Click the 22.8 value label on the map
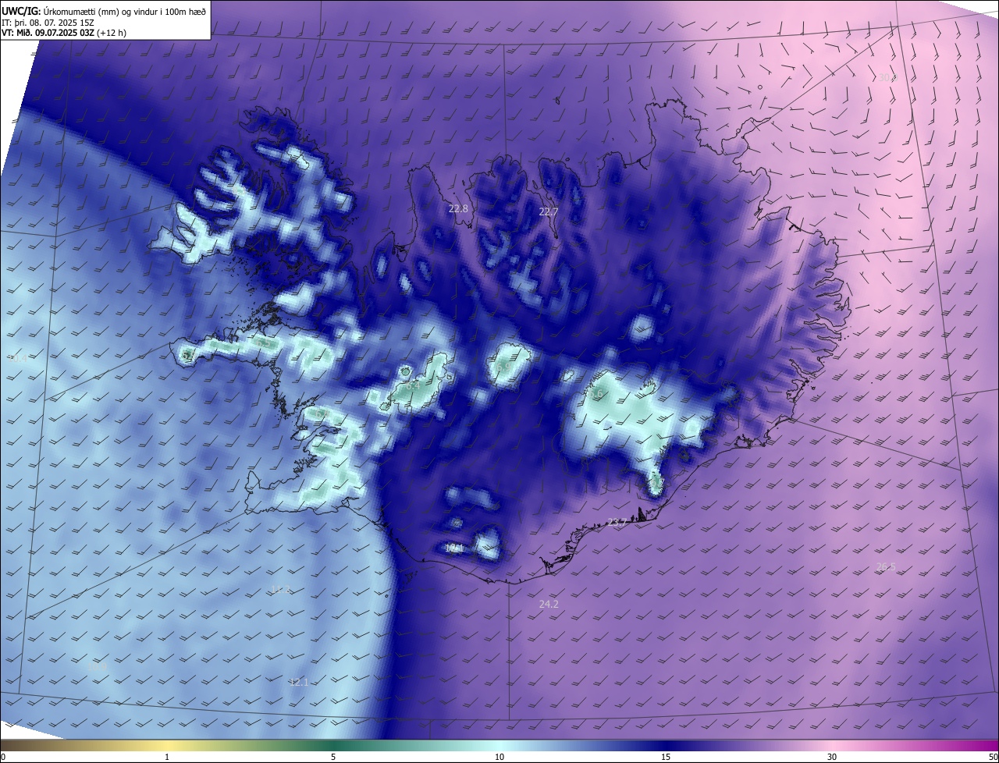Image resolution: width=999 pixels, height=763 pixels. [x=458, y=209]
